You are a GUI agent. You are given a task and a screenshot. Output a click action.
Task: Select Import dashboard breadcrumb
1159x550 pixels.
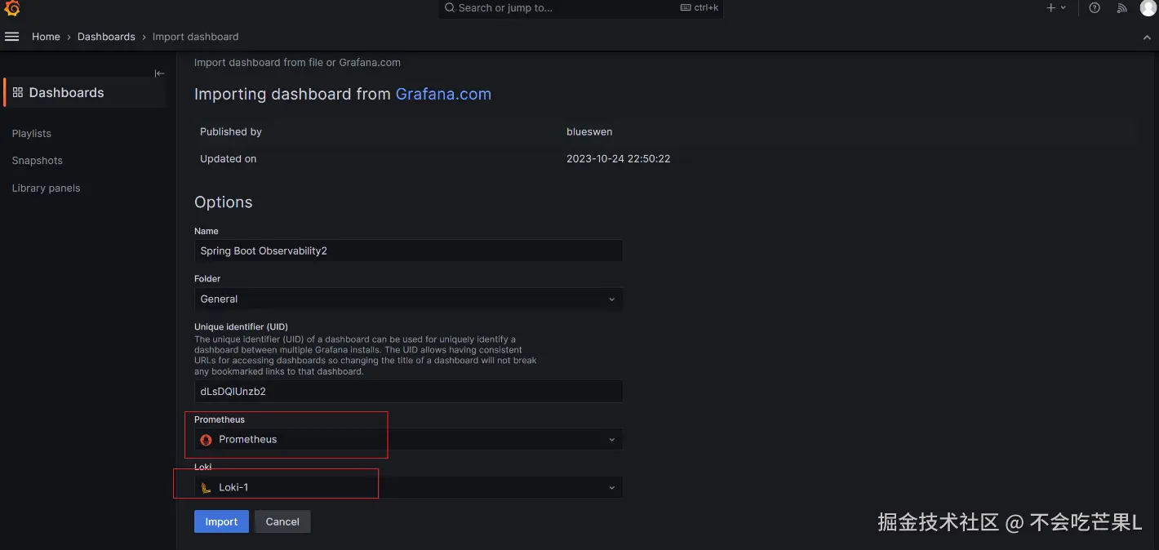point(196,37)
